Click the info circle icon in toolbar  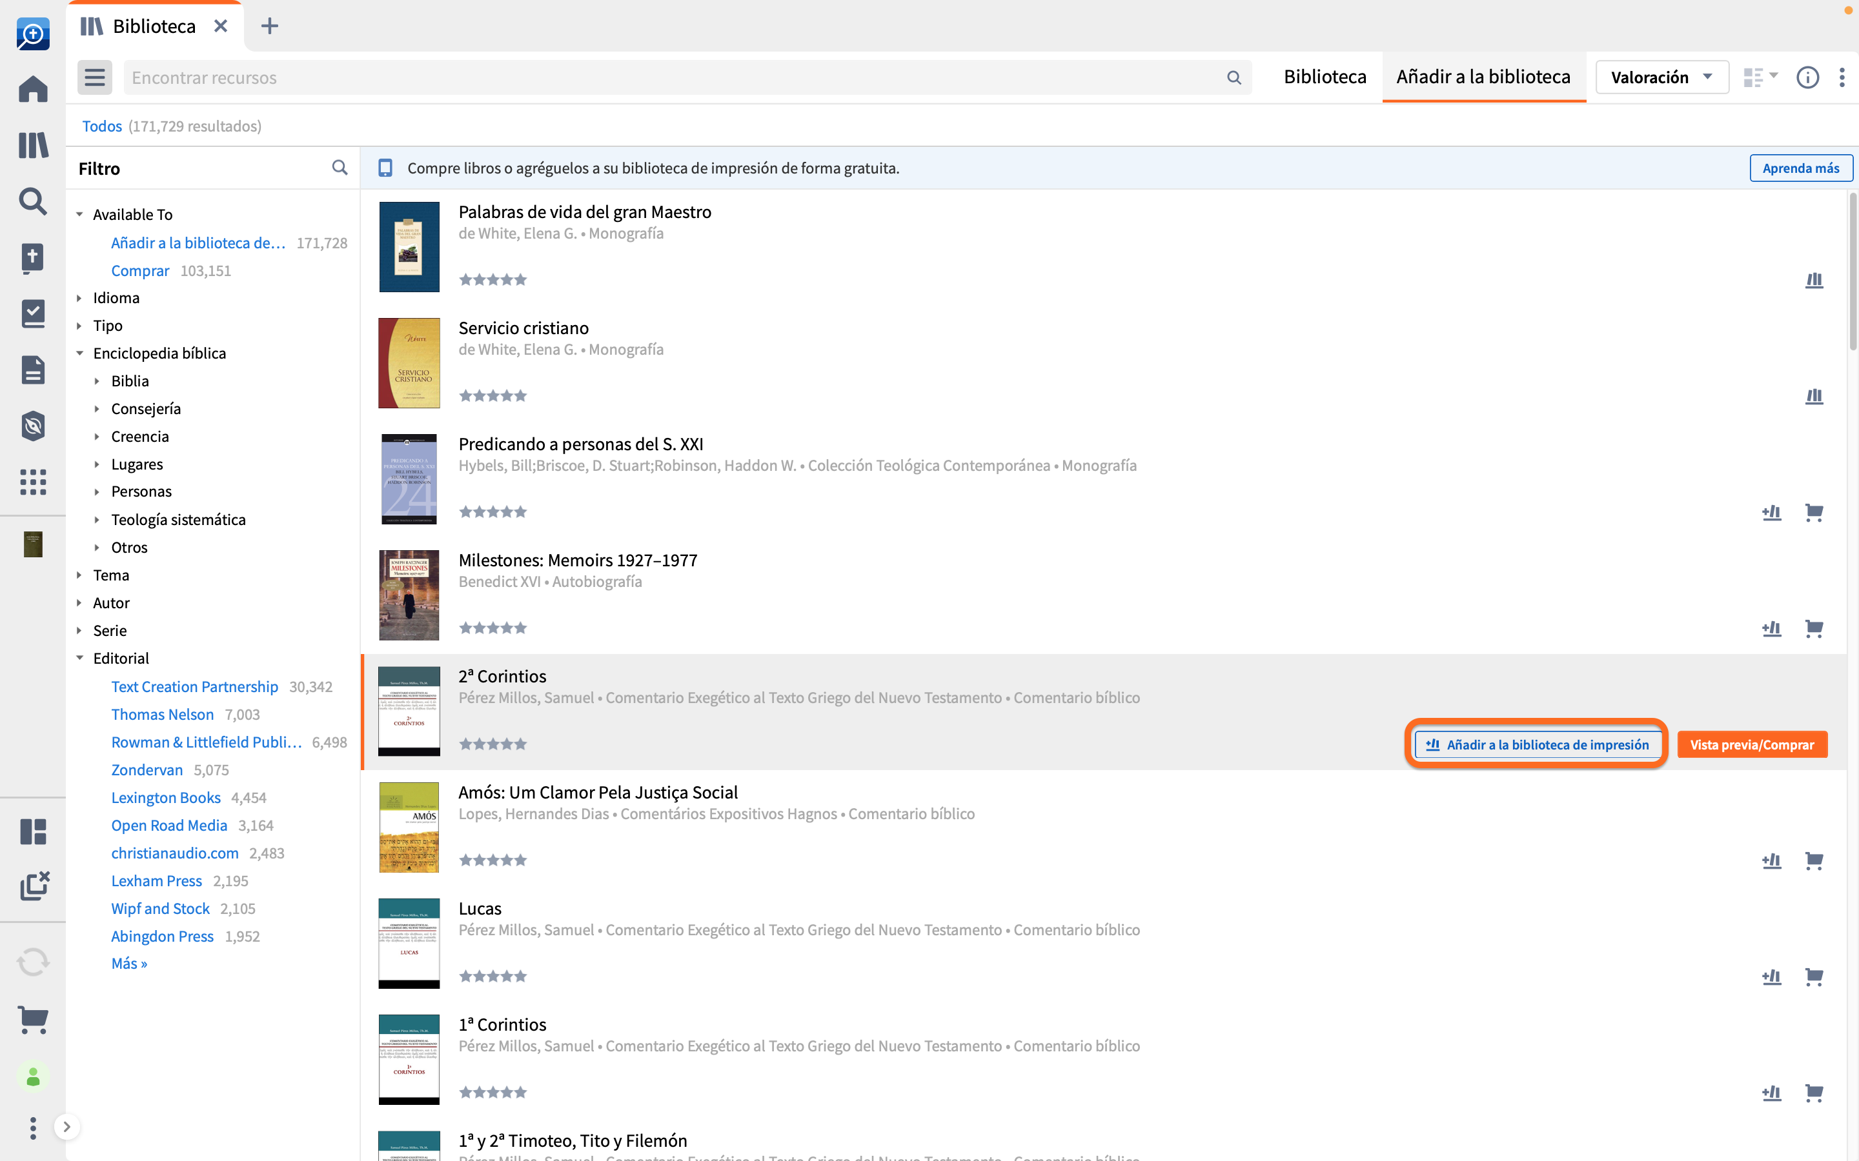pos(1807,77)
